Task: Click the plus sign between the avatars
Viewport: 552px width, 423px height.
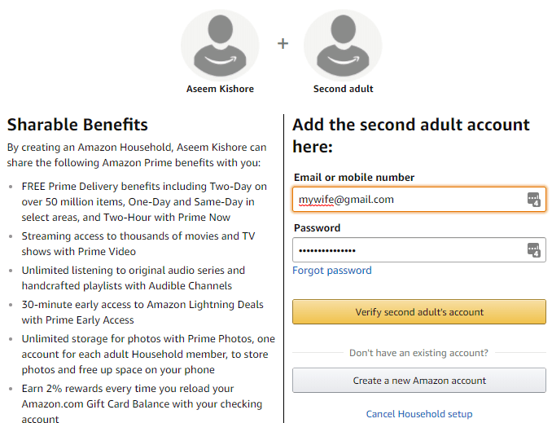Action: pyautogui.click(x=283, y=44)
